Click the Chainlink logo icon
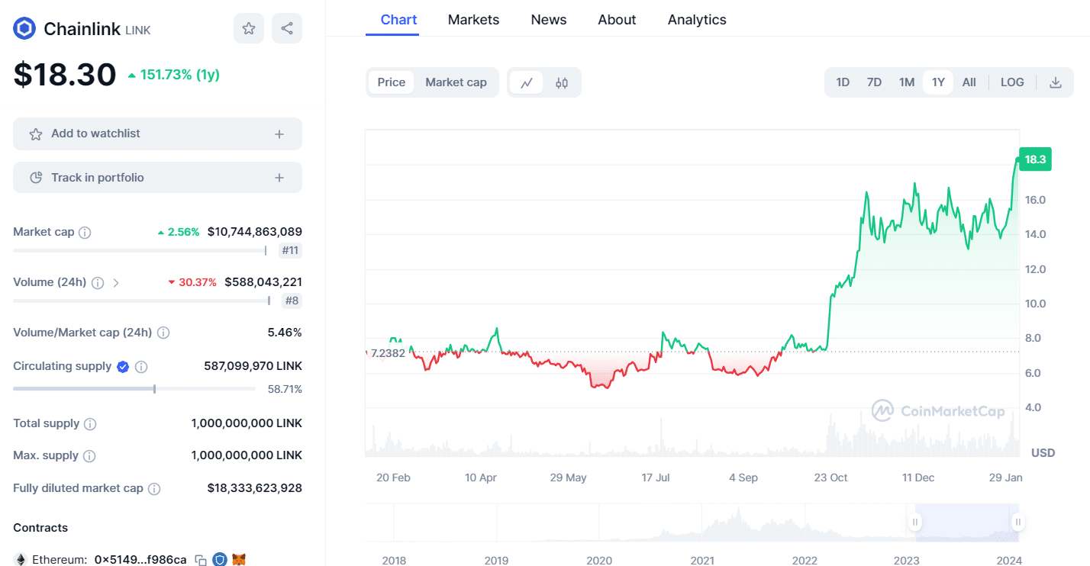The width and height of the screenshot is (1090, 566). 23,27
